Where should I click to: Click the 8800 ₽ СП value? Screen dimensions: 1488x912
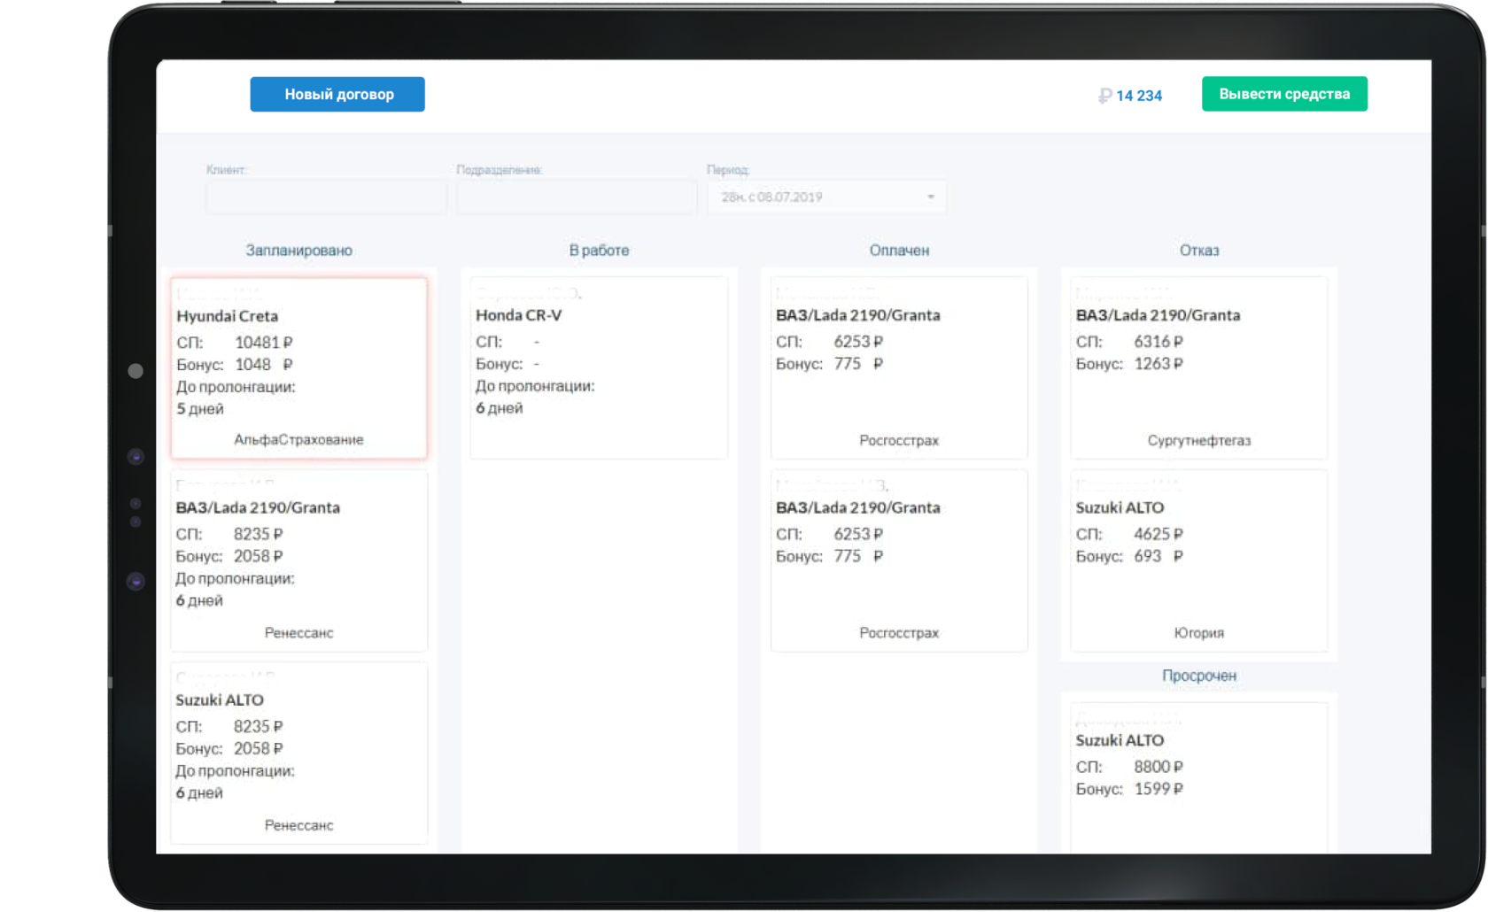1159,767
